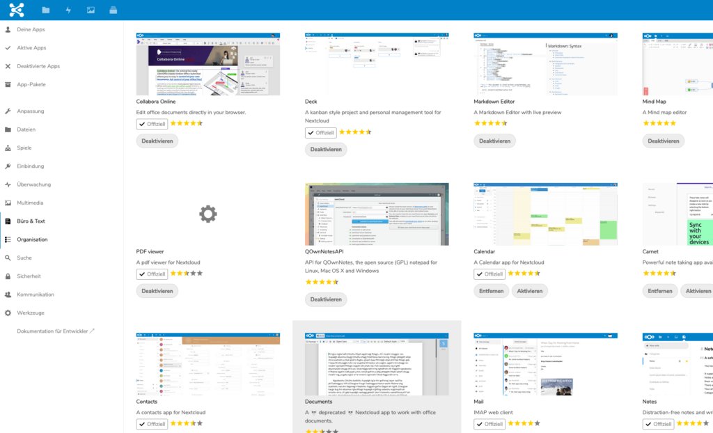Click the magnifier icon beside Suche
Viewport: 713px width, 433px height.
pyautogui.click(x=8, y=258)
